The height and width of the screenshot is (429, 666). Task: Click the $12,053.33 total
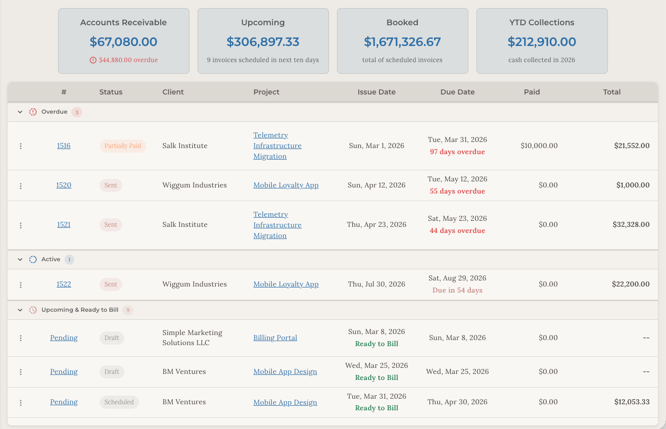tap(632, 402)
